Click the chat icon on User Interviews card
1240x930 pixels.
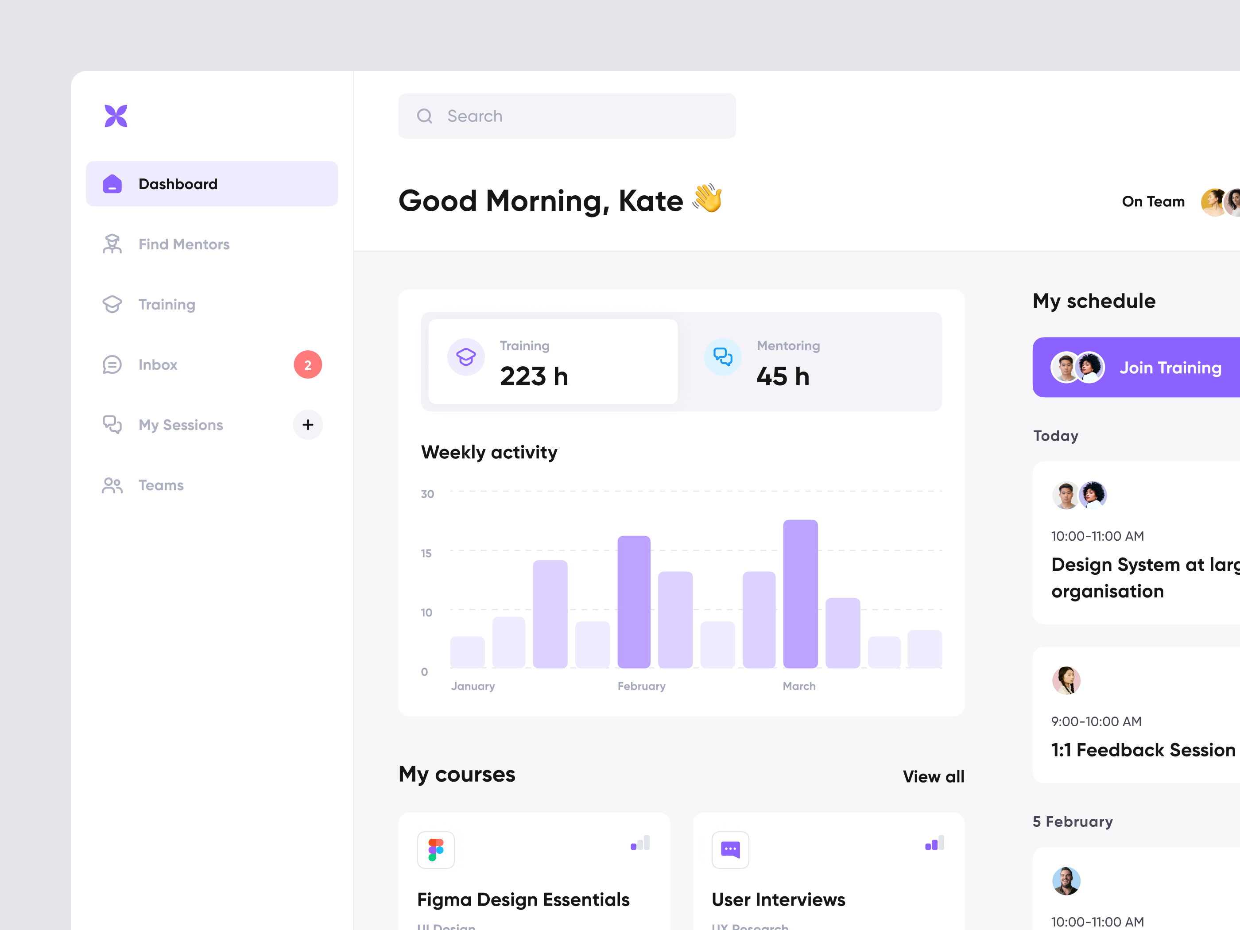point(730,850)
